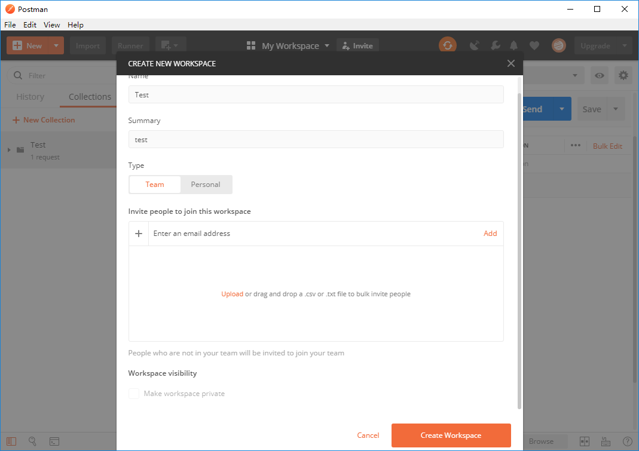Click the Bulk Edit link

click(x=607, y=146)
